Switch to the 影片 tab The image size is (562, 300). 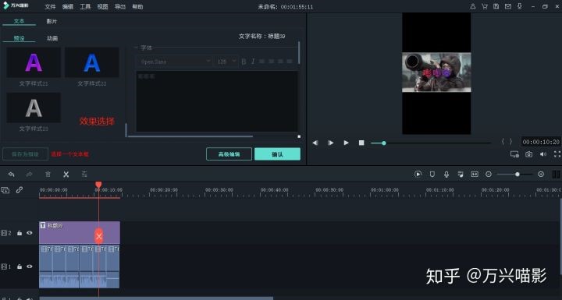pyautogui.click(x=52, y=21)
